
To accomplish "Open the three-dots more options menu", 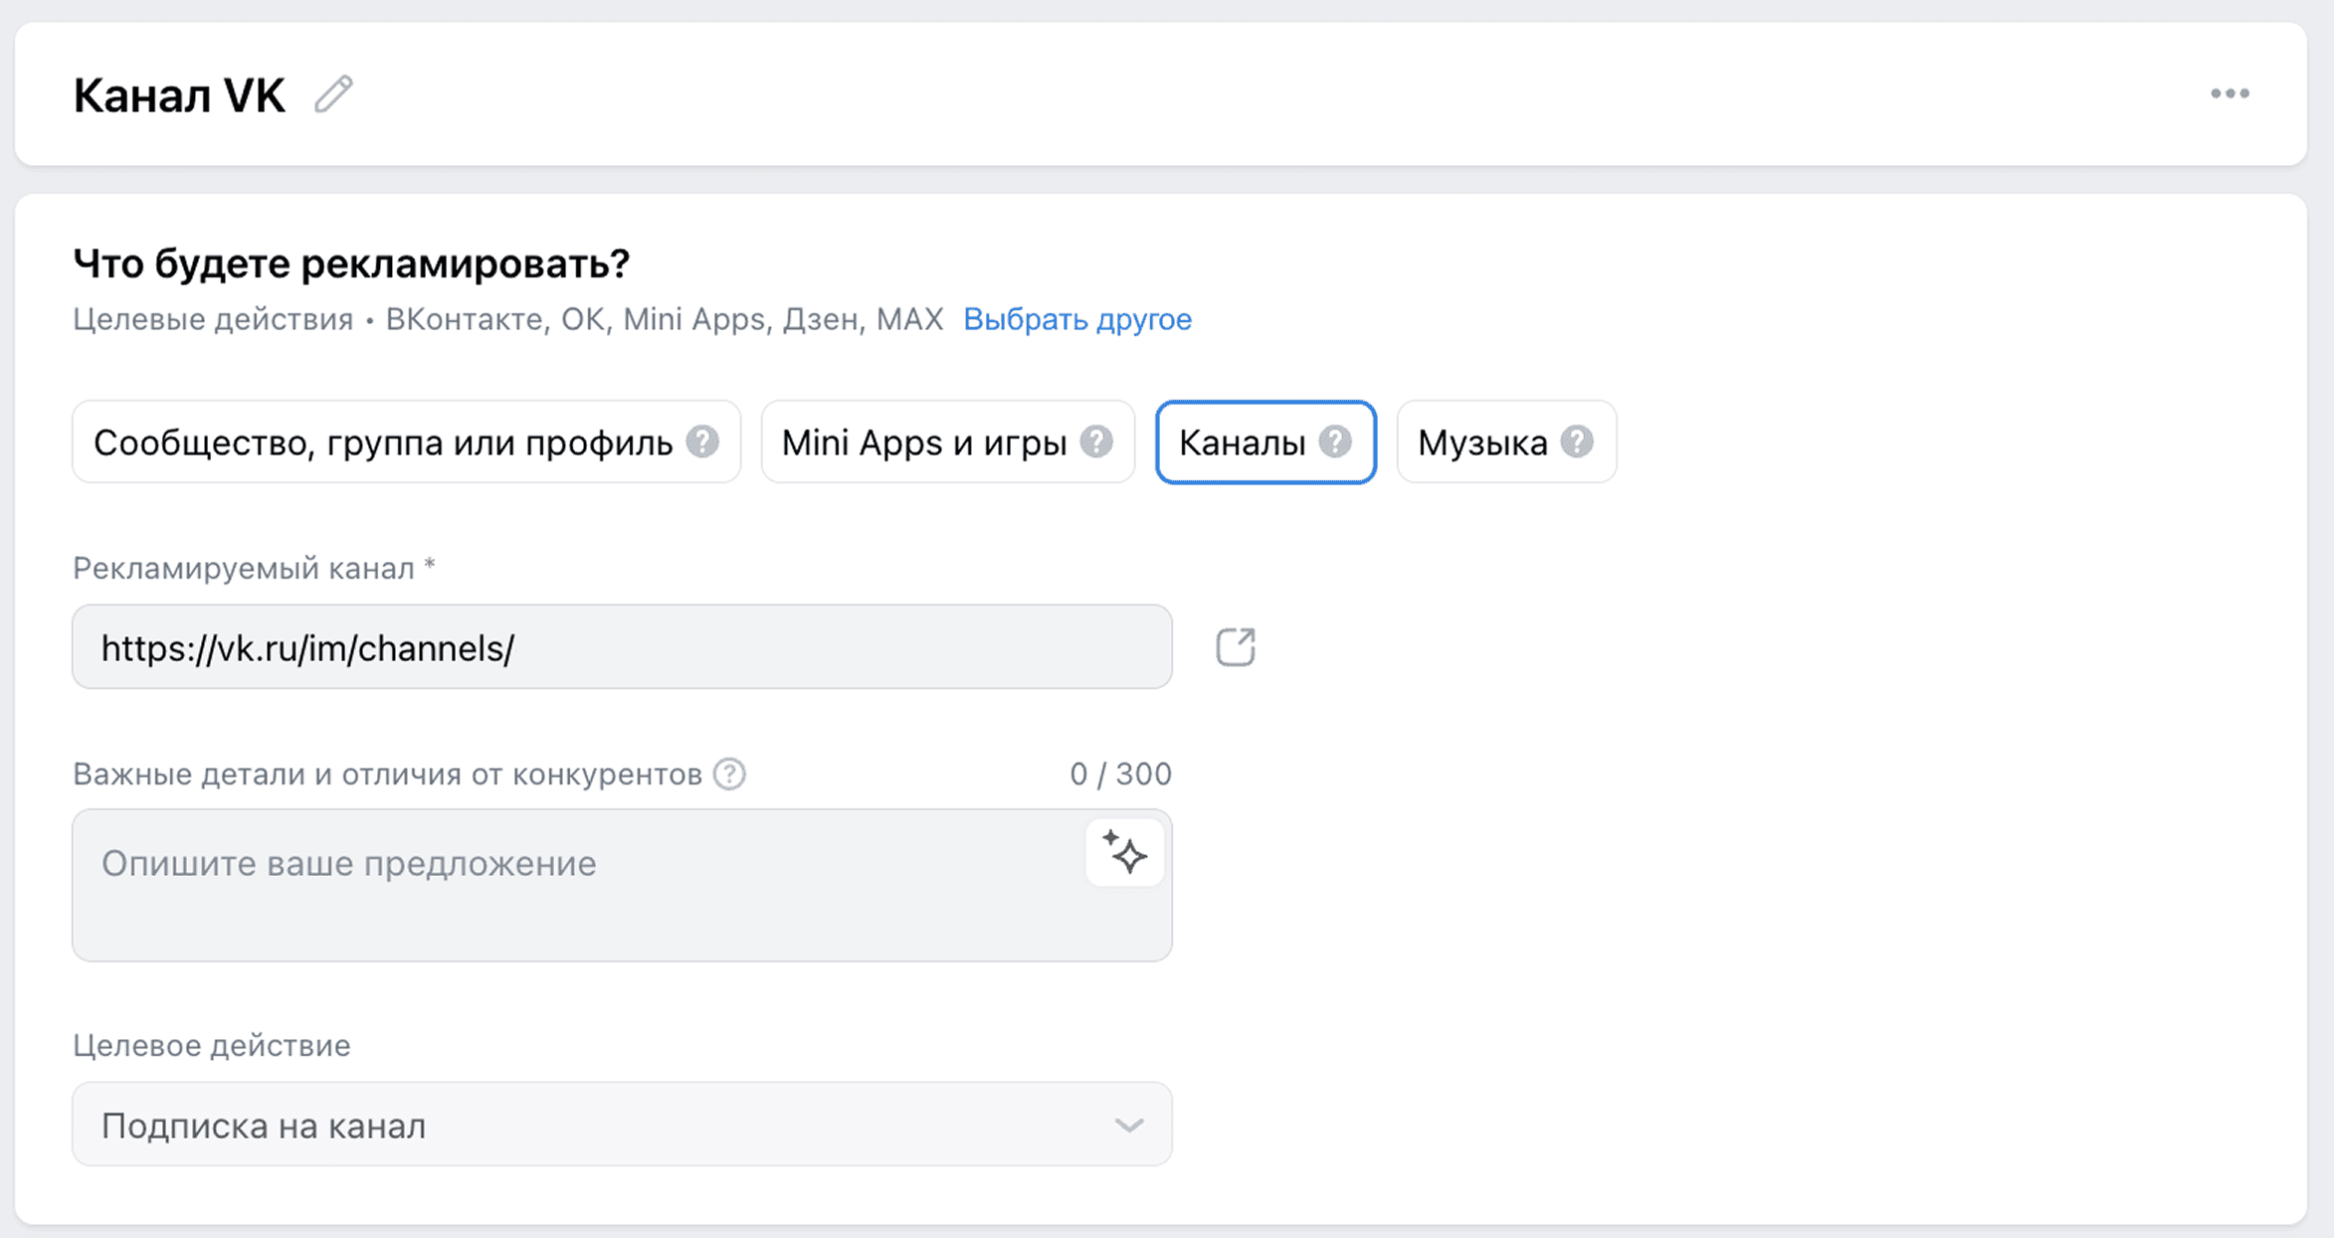I will tap(2230, 93).
